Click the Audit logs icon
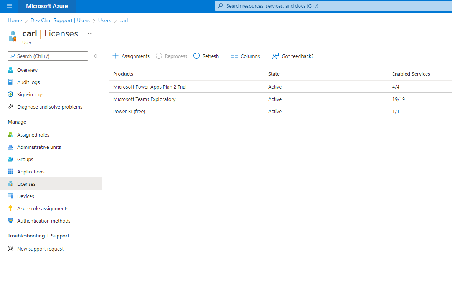The height and width of the screenshot is (282, 452). click(11, 82)
